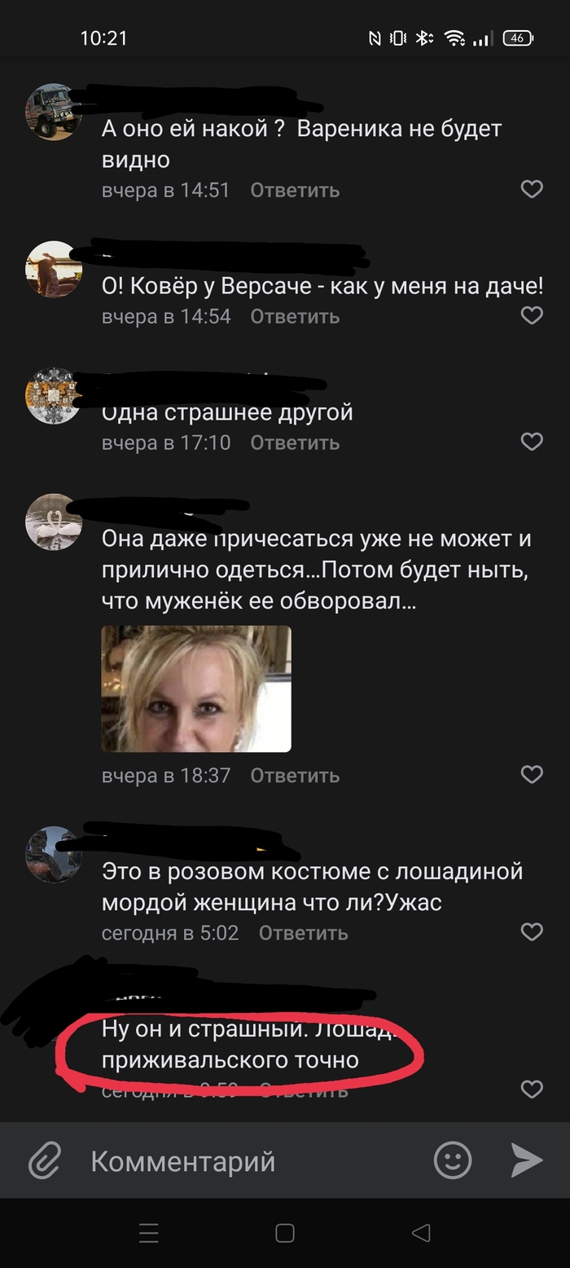
Task: Reply to today's 5:02 comment
Action: pos(304,932)
